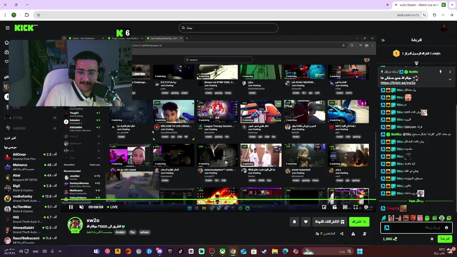
Task: Follow xw2o with the heart icon
Action: (x=306, y=222)
